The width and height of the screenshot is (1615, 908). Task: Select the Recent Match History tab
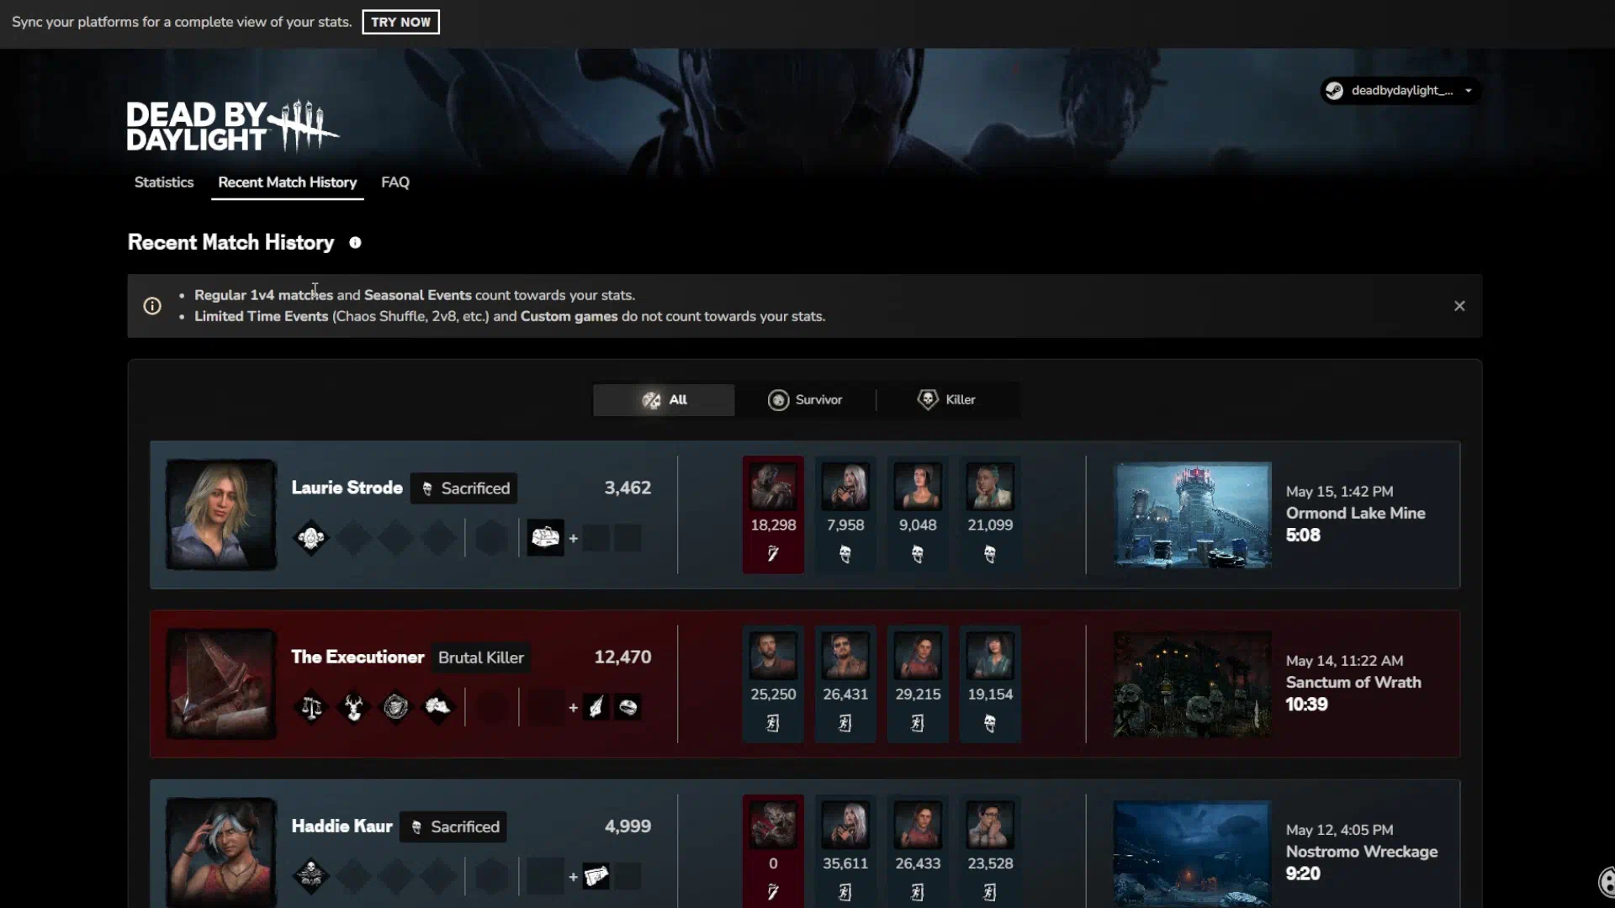287,182
